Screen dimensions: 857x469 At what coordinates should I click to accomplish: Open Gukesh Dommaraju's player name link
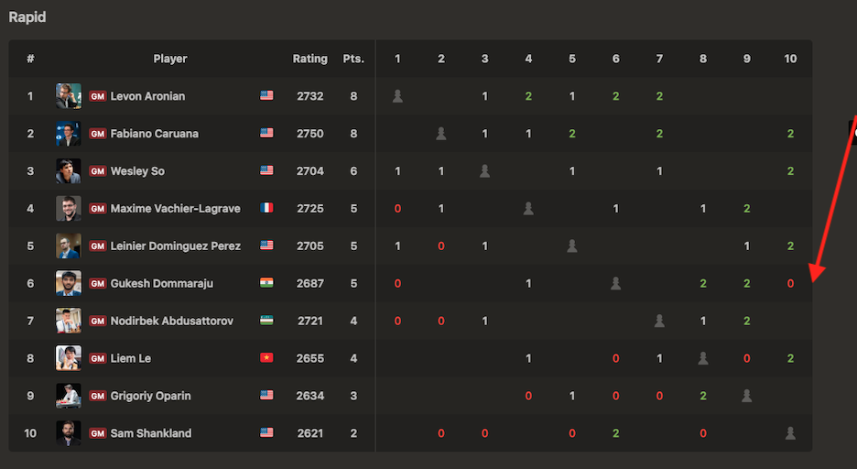[161, 284]
